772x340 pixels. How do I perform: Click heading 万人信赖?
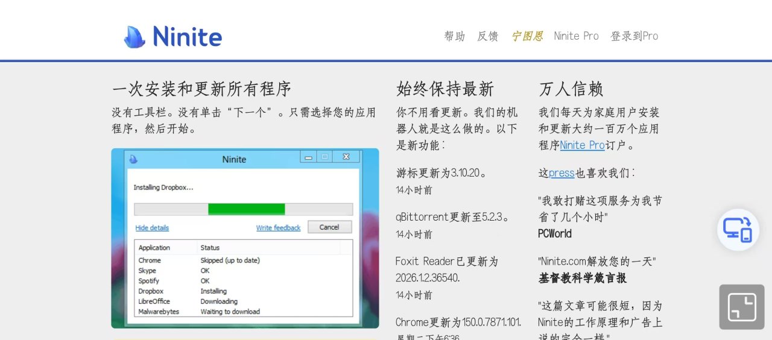571,89
